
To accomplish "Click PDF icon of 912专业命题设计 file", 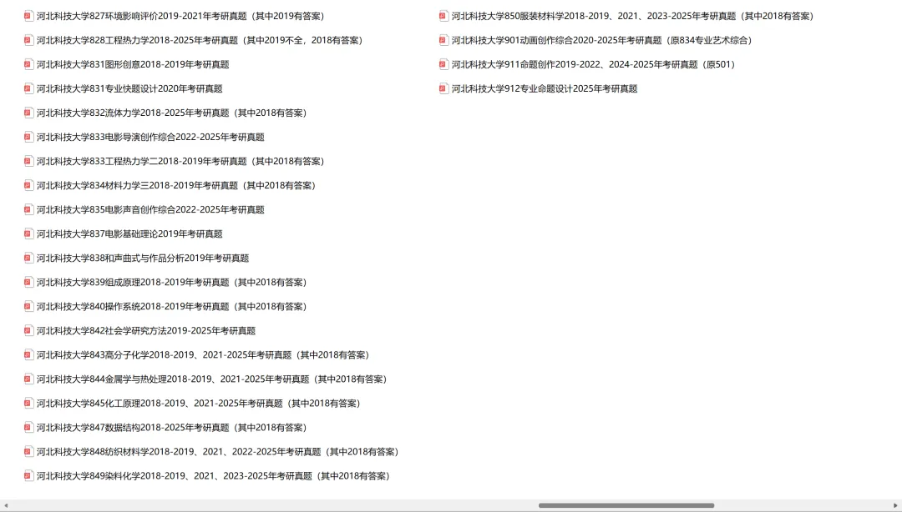I will 443,88.
